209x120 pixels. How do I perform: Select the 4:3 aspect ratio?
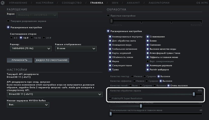point(11,38)
